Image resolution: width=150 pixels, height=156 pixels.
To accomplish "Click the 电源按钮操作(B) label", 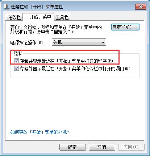I will click(x=28, y=42).
